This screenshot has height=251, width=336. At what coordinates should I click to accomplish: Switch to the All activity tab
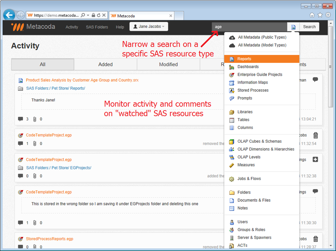click(43, 64)
